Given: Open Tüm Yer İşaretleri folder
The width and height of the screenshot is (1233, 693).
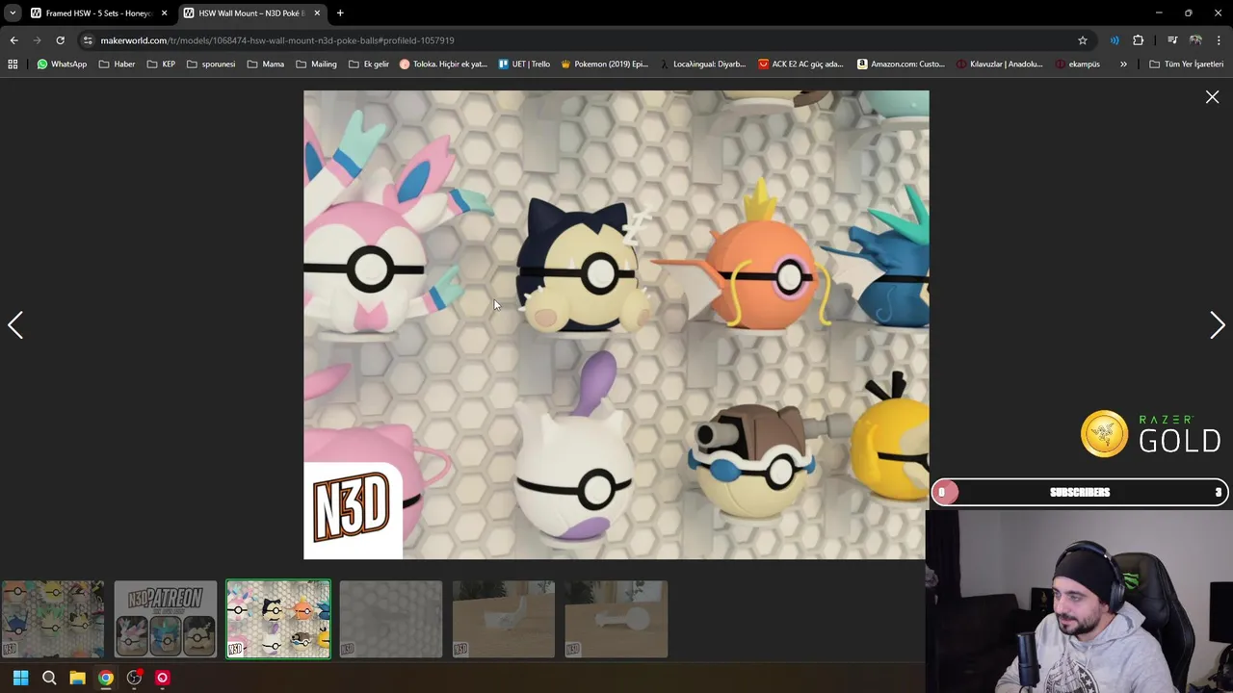Looking at the screenshot, I should [x=1186, y=64].
